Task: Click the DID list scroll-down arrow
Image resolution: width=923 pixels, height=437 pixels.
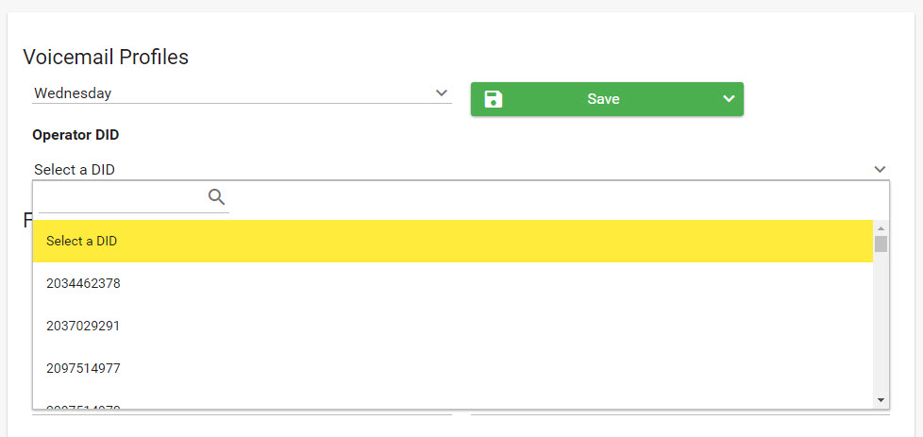Action: [881, 399]
